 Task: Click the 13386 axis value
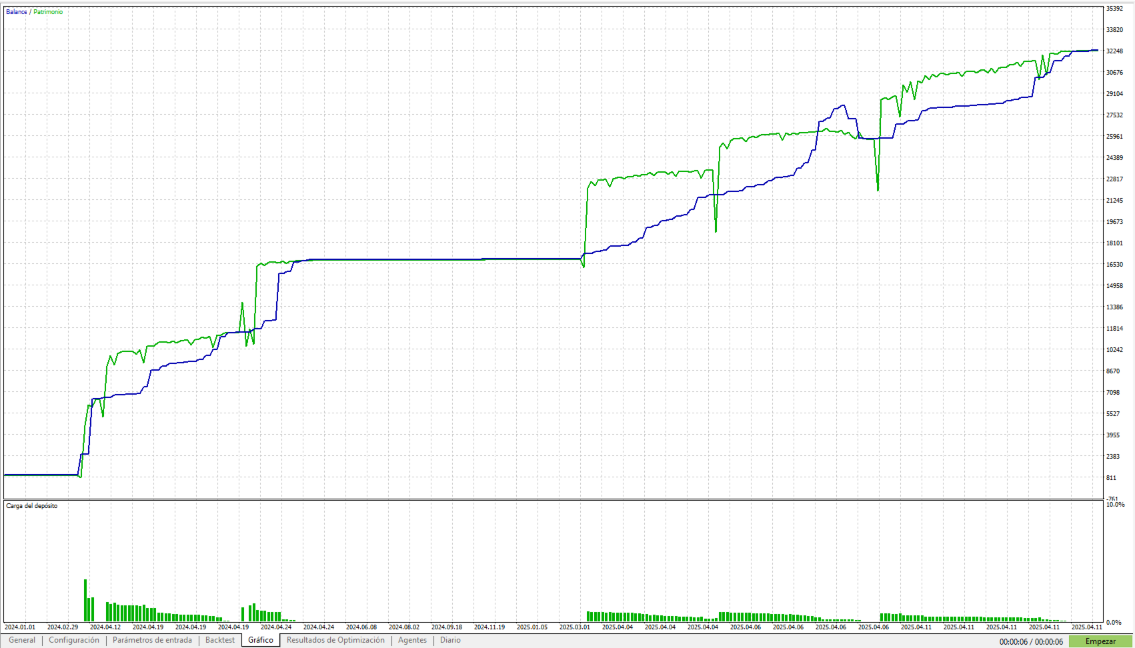click(x=1114, y=307)
